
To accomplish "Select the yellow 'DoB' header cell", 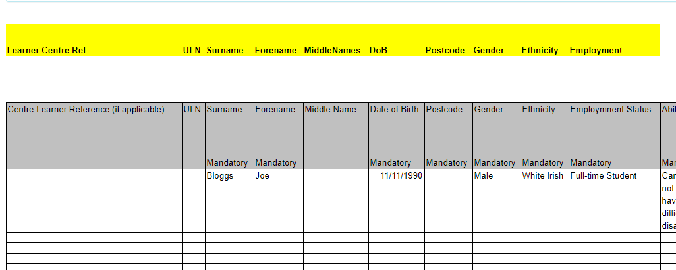I will point(378,51).
